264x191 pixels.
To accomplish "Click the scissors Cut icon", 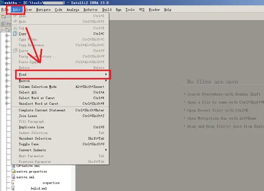I will tap(15, 28).
